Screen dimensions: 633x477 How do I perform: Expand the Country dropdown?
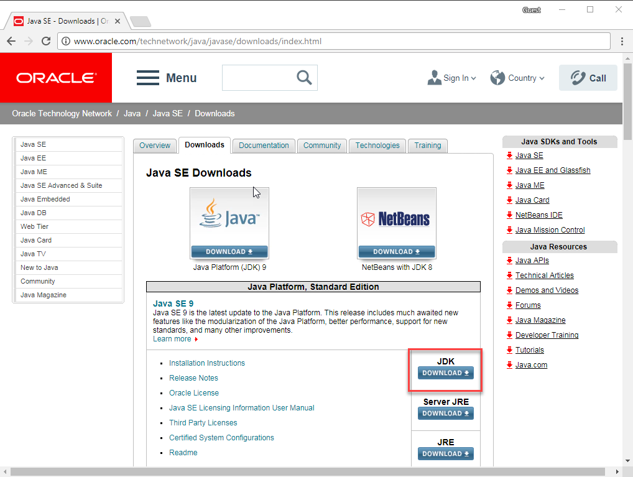pyautogui.click(x=517, y=78)
